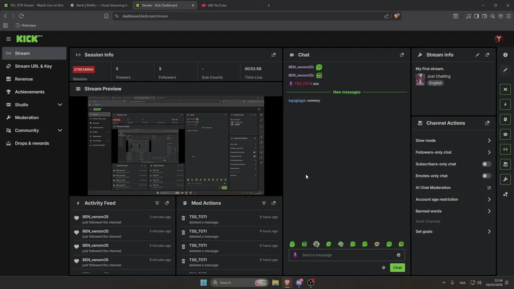Screen dimensions: 514x289
Task: Click the bgxgjxjgx username in chat
Action: (x=297, y=101)
